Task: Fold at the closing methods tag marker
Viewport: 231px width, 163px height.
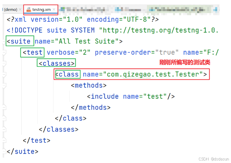Action: point(4,107)
